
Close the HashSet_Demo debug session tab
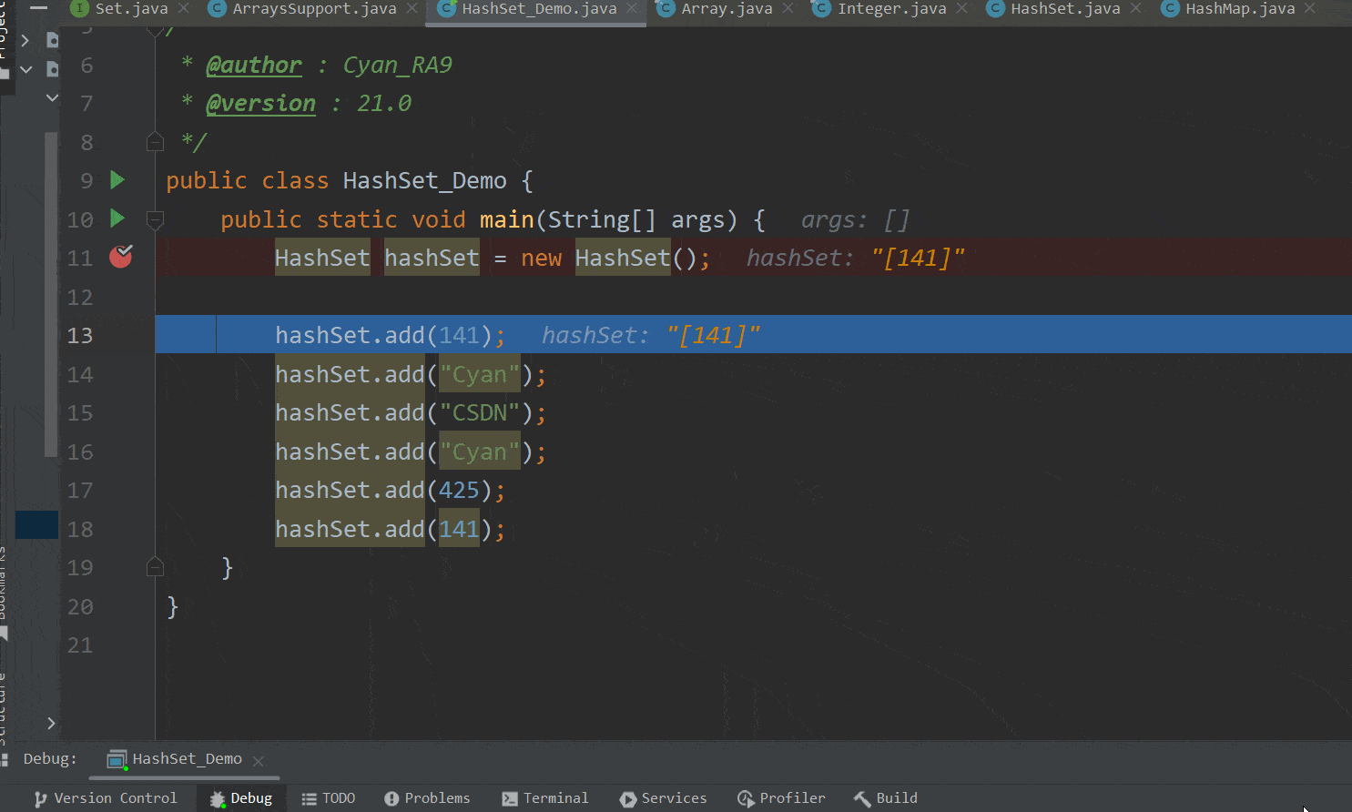tap(259, 760)
